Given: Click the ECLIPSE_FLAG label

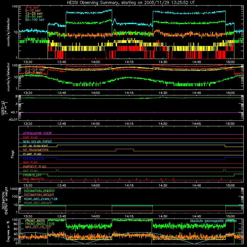Looking at the screenshot, I should tap(34, 158).
